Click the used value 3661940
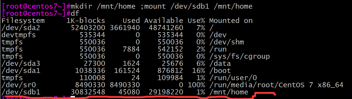This screenshot has height=99, width=352. tap(125, 28)
